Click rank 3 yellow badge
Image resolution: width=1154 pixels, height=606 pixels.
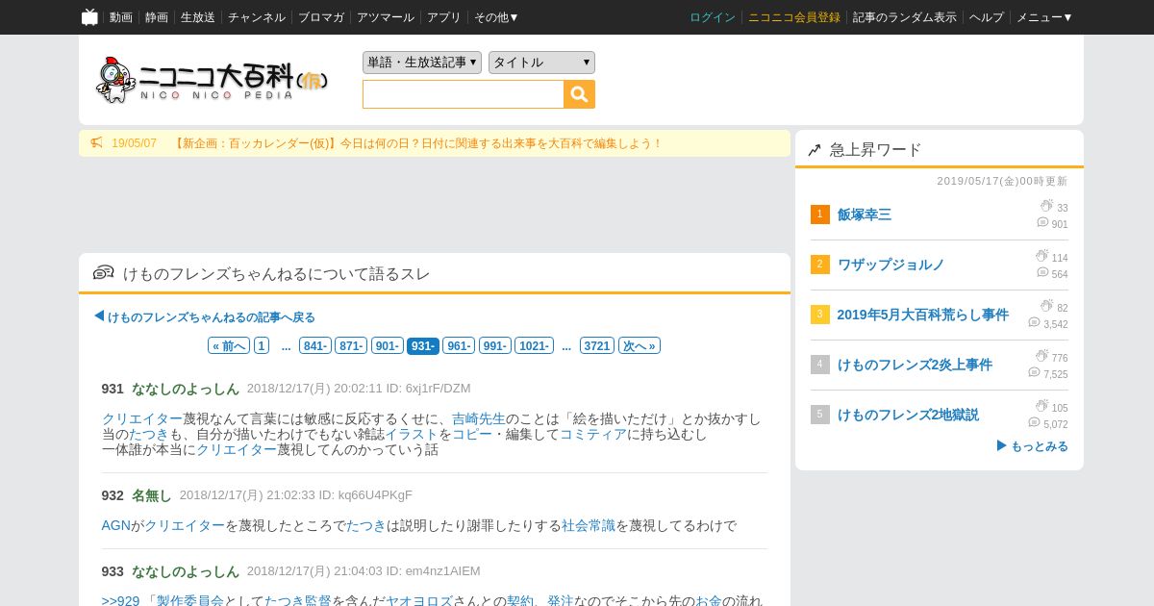tap(819, 315)
